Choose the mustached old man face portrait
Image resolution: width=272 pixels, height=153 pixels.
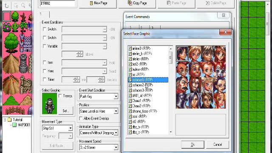pyautogui.click(x=182, y=85)
